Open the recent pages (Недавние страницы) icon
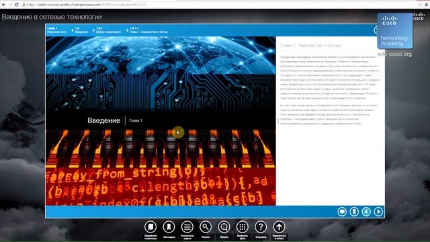Screen dimensions: 430x242 tap(150, 227)
